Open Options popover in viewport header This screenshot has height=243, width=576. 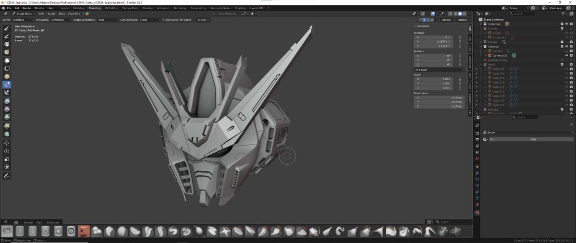463,20
